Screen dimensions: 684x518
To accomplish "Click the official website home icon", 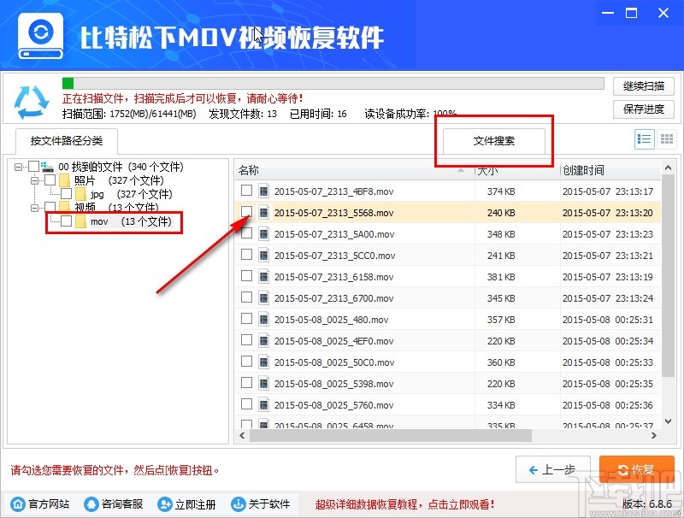I will [18, 504].
